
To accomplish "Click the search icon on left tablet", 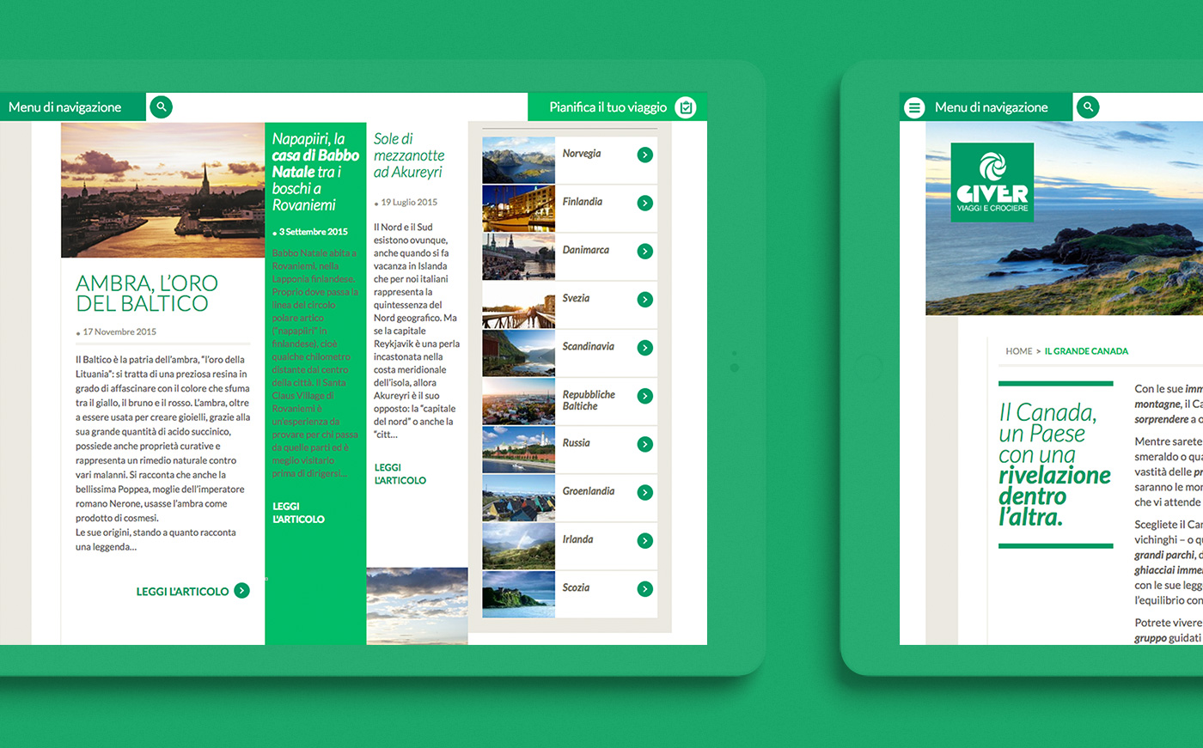I will (x=161, y=107).
